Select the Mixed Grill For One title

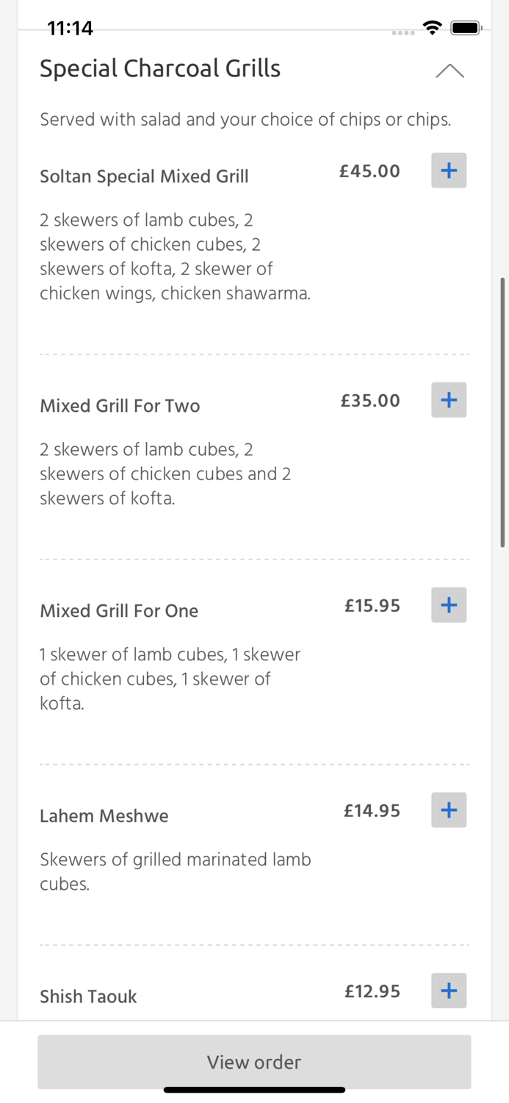119,611
